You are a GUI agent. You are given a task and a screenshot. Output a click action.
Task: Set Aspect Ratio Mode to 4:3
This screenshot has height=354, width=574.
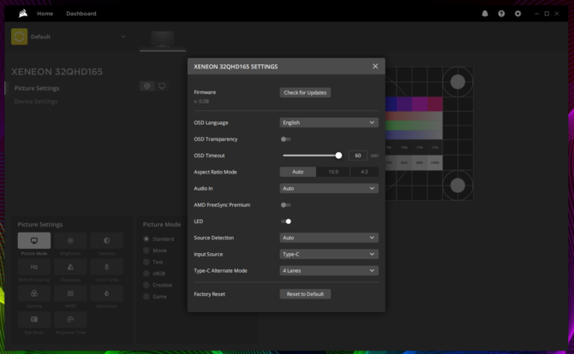tap(364, 172)
